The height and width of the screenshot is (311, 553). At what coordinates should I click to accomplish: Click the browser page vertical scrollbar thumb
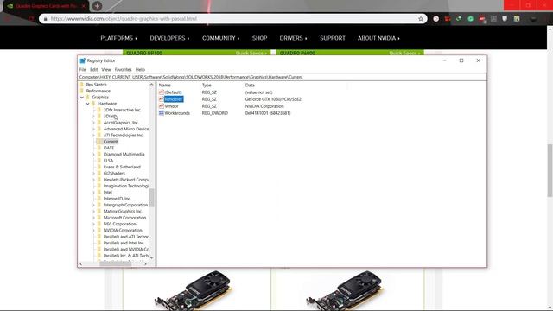pyautogui.click(x=550, y=170)
